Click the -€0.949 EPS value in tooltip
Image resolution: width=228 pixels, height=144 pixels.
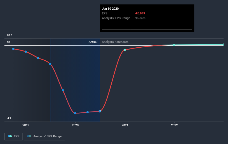[140, 13]
